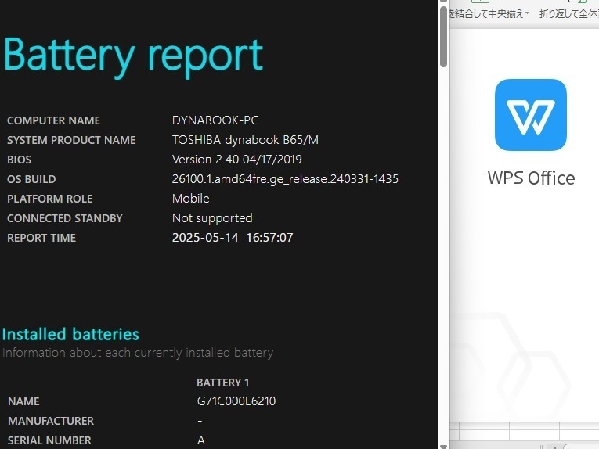Click the REPORT TIME label
The height and width of the screenshot is (449, 599).
point(41,238)
